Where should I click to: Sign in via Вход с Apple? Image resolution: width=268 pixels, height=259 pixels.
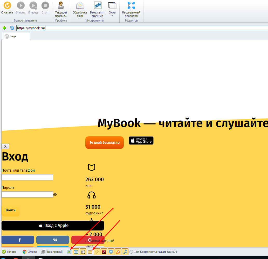(x=53, y=226)
